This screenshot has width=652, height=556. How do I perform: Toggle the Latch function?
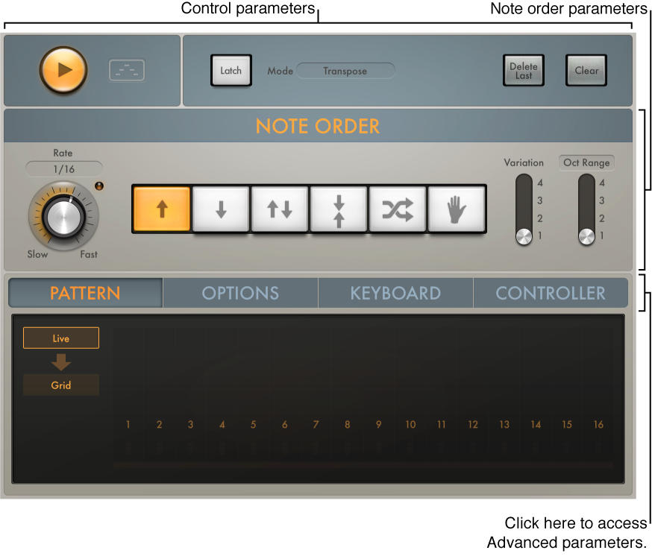pos(231,70)
